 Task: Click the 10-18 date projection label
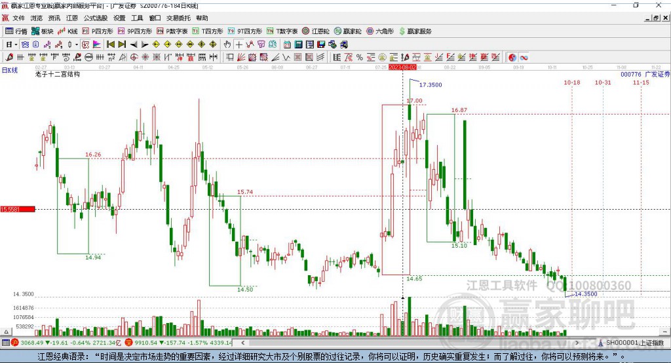click(x=572, y=83)
